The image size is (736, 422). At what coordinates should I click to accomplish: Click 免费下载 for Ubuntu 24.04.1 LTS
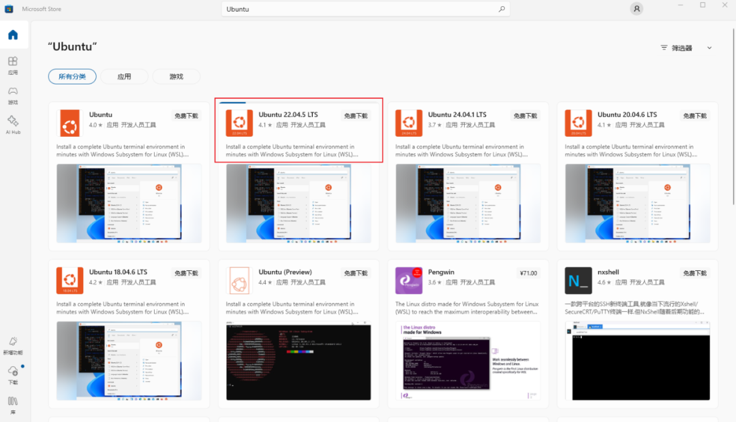(525, 116)
